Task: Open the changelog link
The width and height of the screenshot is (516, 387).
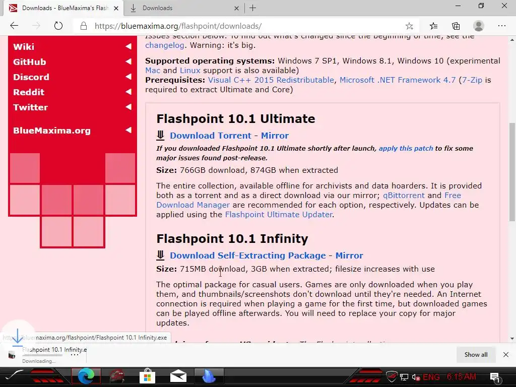Action: (165, 45)
